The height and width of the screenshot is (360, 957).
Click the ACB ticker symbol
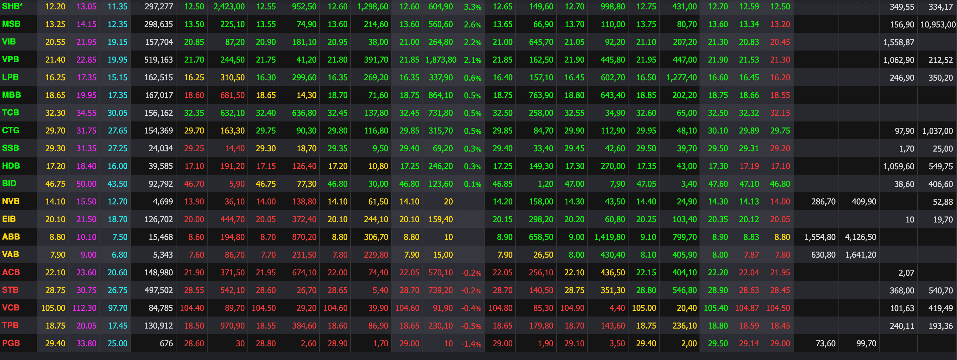(x=11, y=272)
